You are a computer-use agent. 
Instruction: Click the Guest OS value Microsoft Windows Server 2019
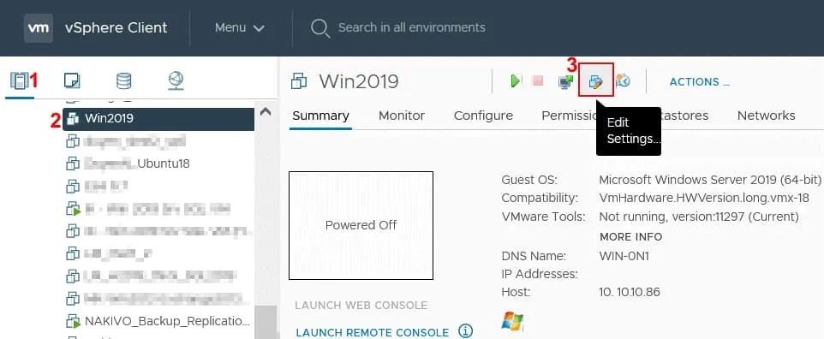[710, 181]
